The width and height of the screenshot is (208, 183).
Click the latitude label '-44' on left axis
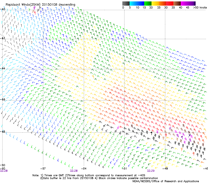[x=3, y=68]
